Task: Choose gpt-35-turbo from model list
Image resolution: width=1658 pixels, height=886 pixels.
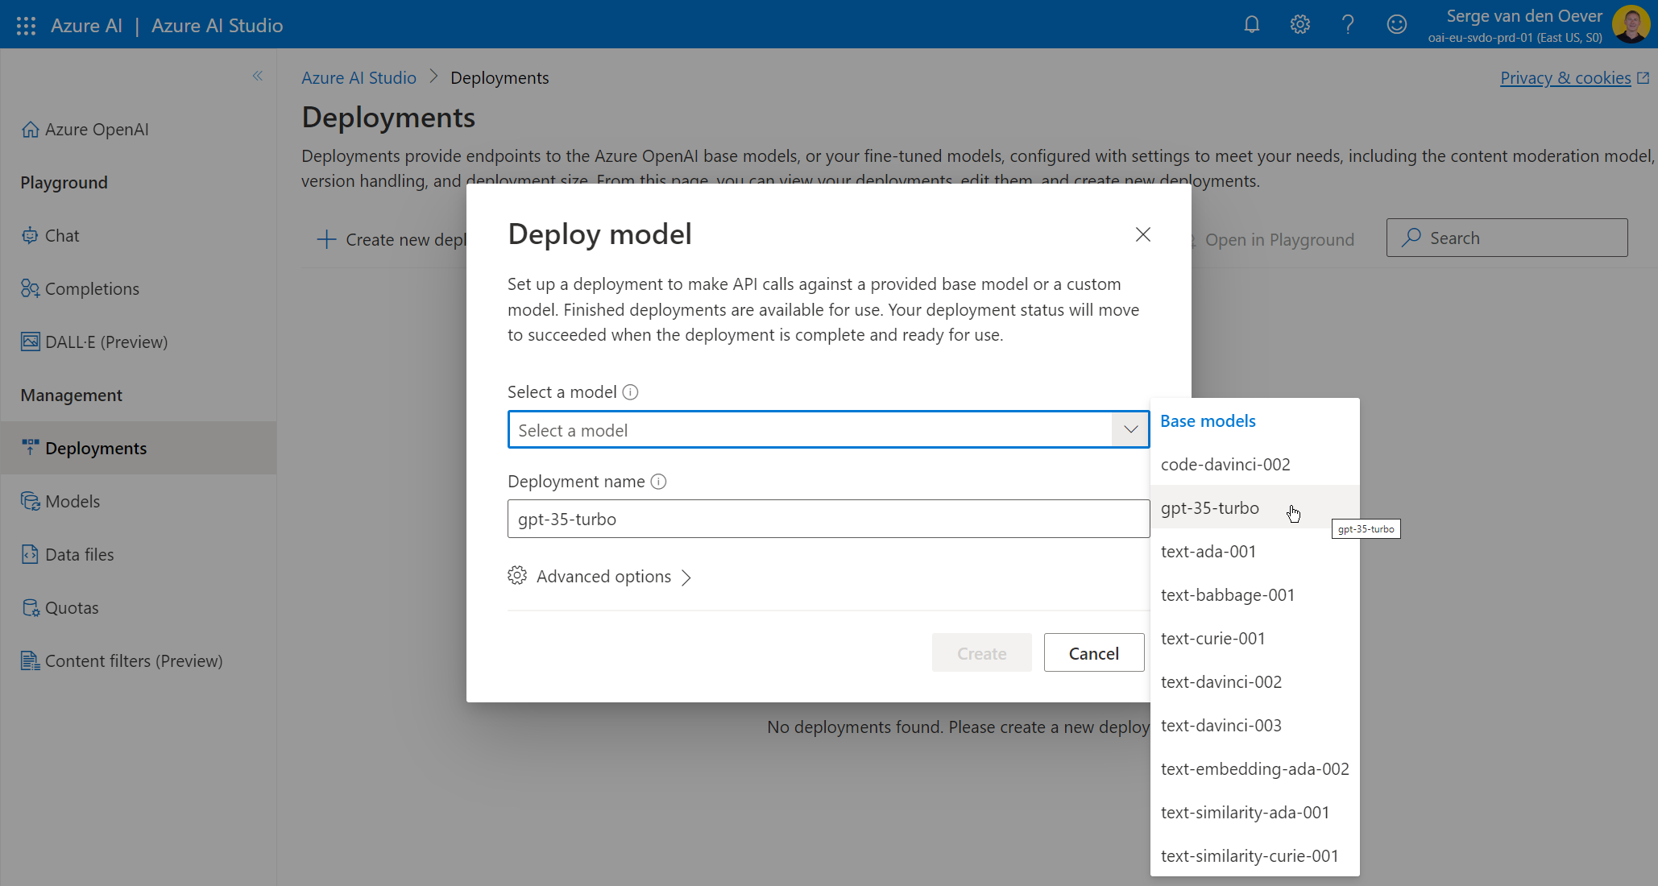Action: 1254,507
